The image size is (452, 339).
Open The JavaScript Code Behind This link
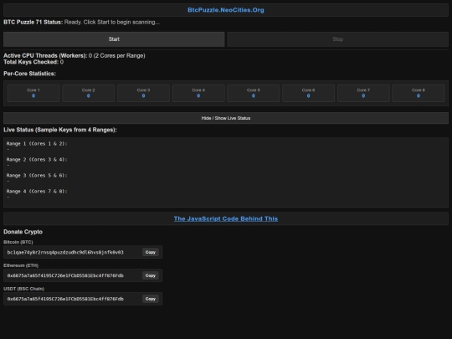[226, 218]
